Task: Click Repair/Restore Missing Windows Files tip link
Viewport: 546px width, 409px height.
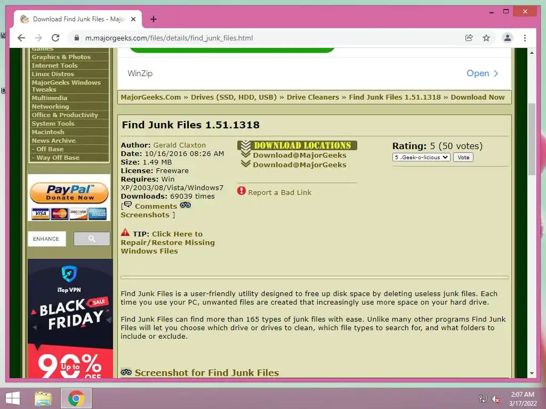Action: tap(168, 242)
